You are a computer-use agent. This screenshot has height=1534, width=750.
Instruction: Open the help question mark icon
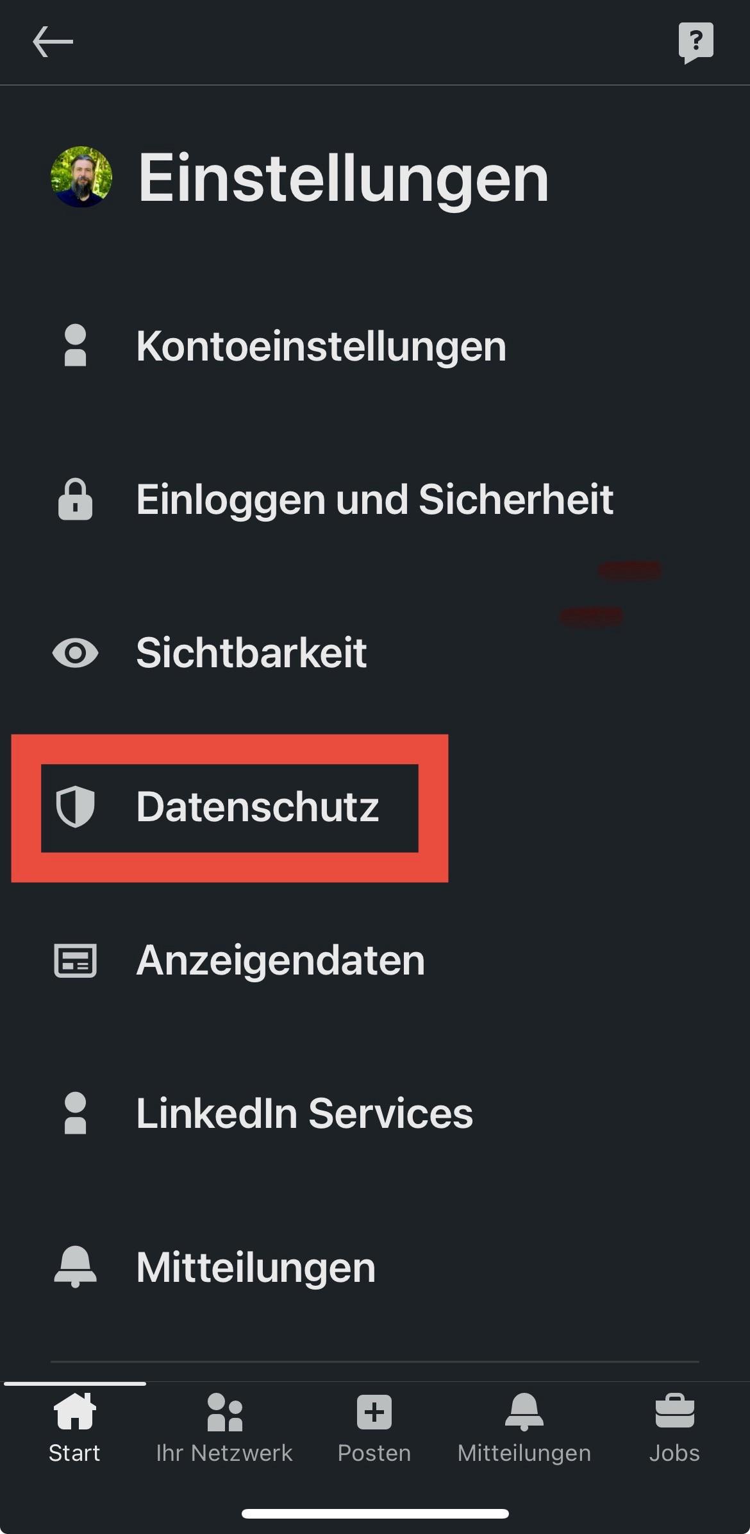(696, 42)
